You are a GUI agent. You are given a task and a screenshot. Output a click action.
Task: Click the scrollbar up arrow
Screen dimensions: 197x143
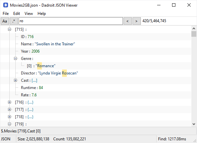(x=194, y=28)
